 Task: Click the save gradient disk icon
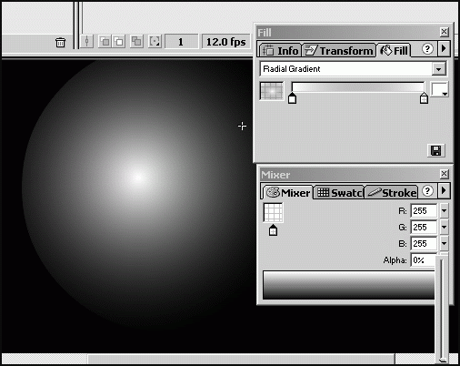pyautogui.click(x=436, y=150)
